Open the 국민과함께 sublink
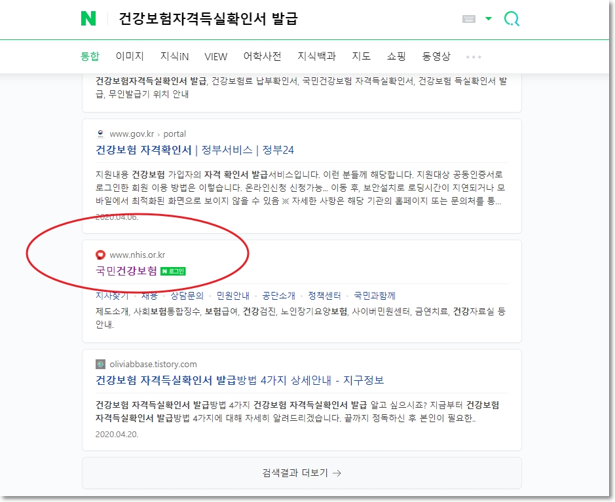The height and width of the screenshot is (502, 615). click(x=375, y=295)
